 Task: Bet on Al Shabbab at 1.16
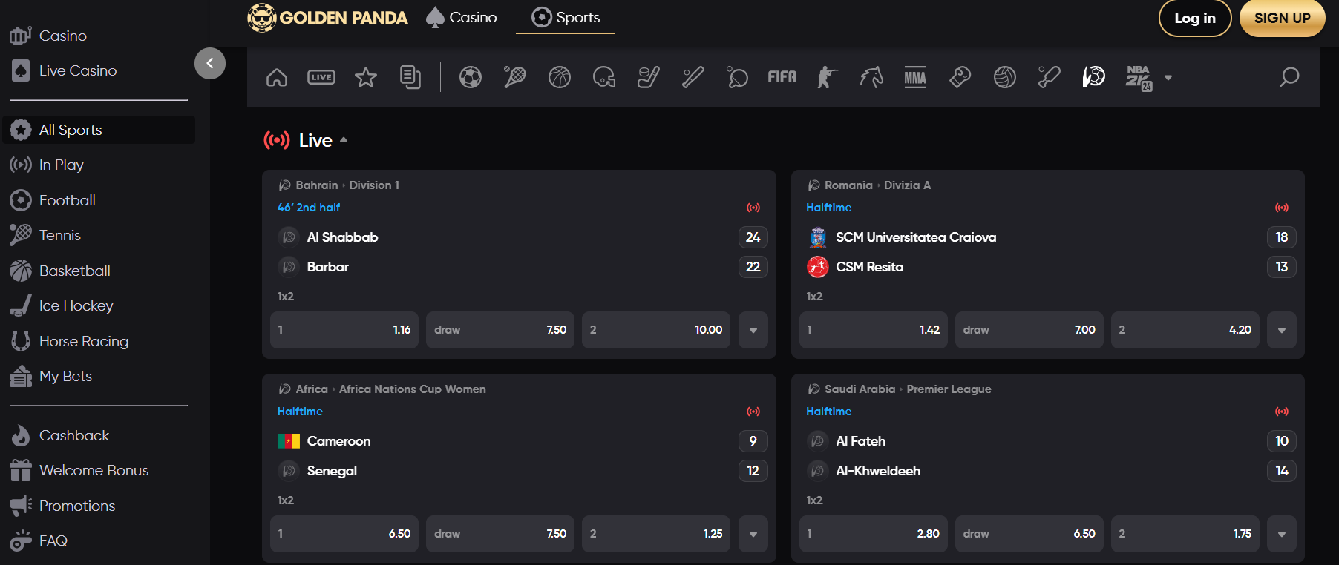click(344, 330)
